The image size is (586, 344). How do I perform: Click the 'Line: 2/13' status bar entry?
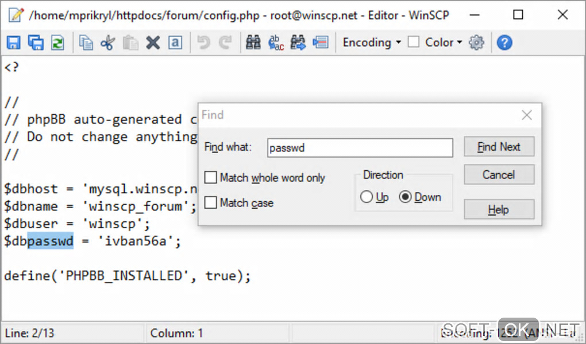tap(29, 333)
